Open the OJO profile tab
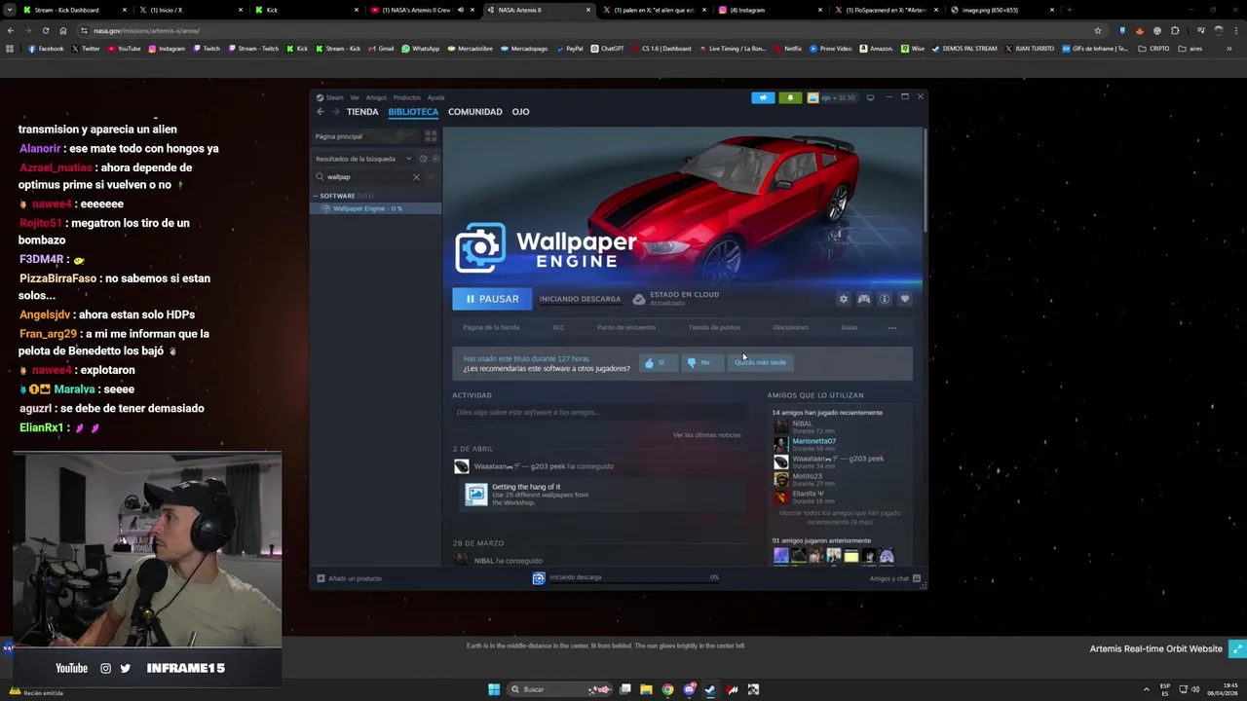Image resolution: width=1247 pixels, height=701 pixels. point(521,112)
